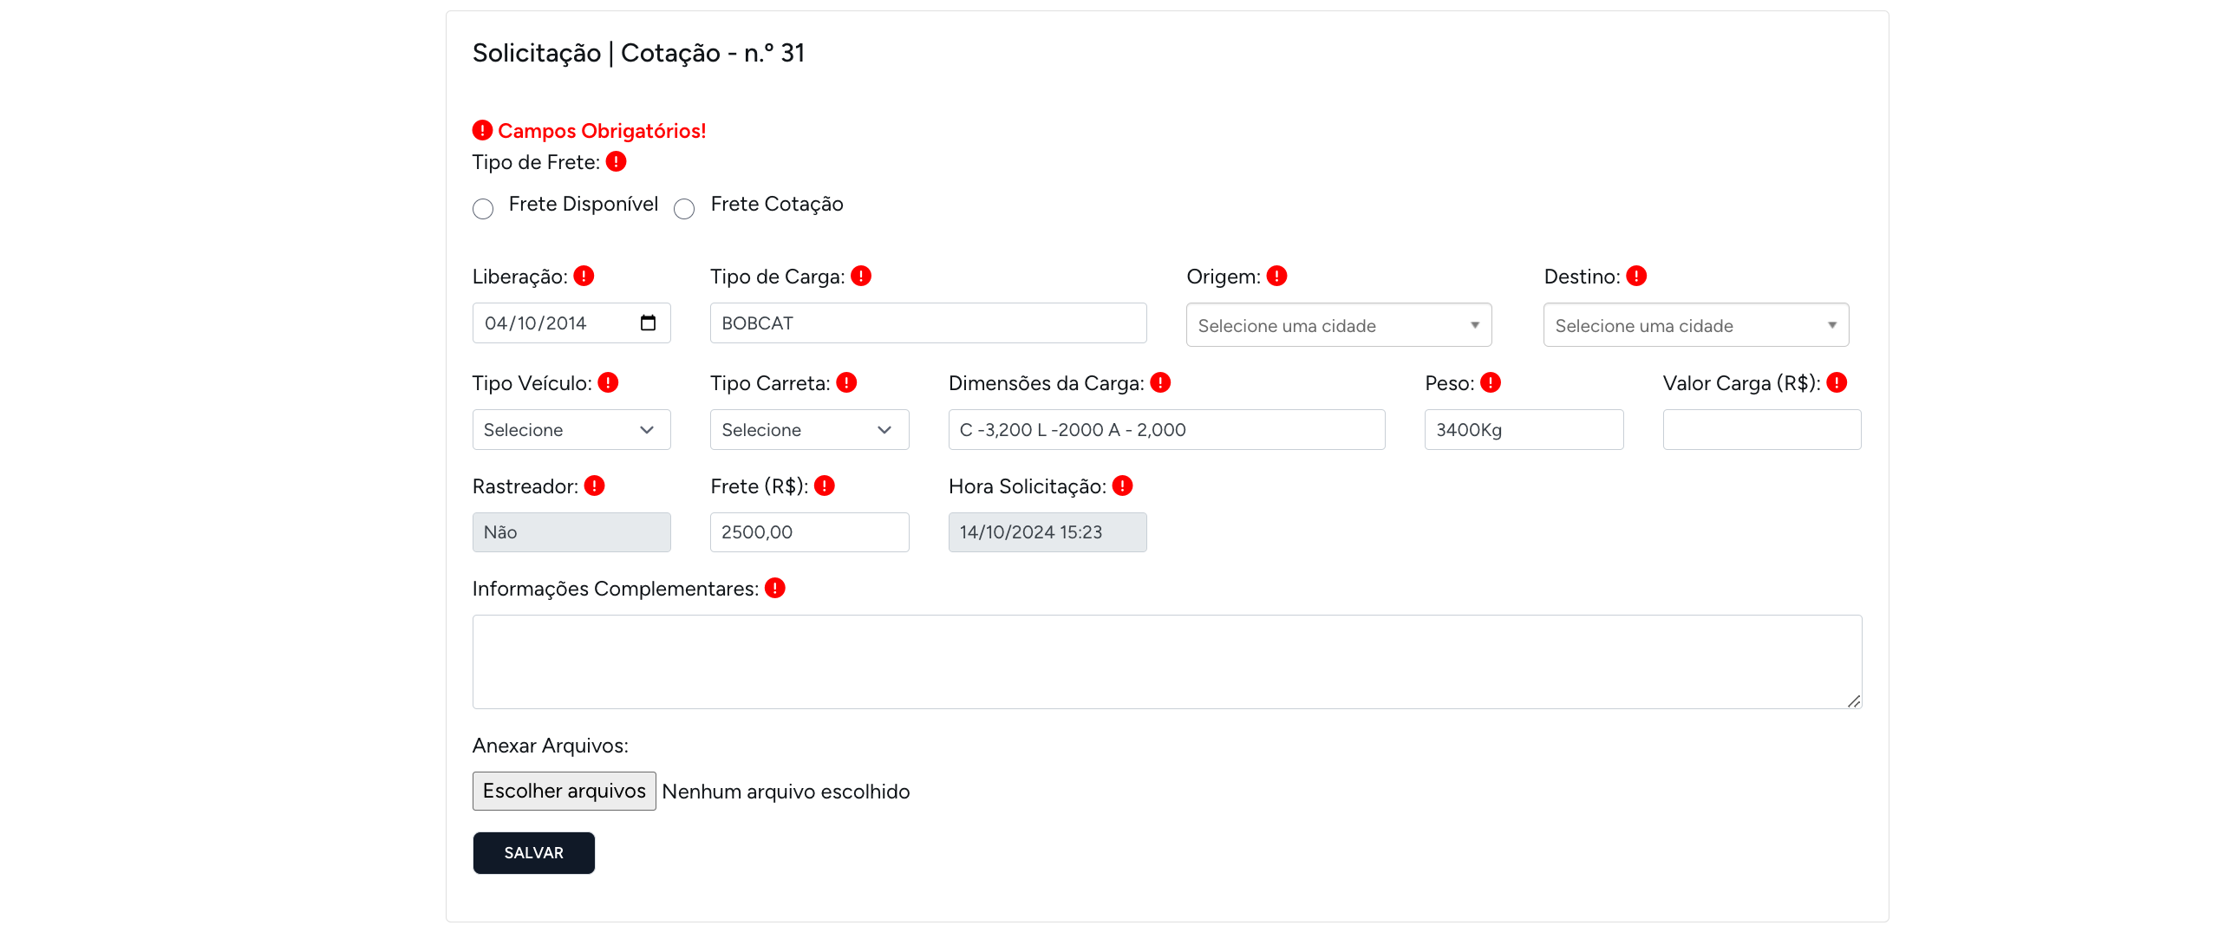Viewport: 2232px width, 945px height.
Task: Click the Campos Obrigatórios error icon
Action: coord(482,130)
